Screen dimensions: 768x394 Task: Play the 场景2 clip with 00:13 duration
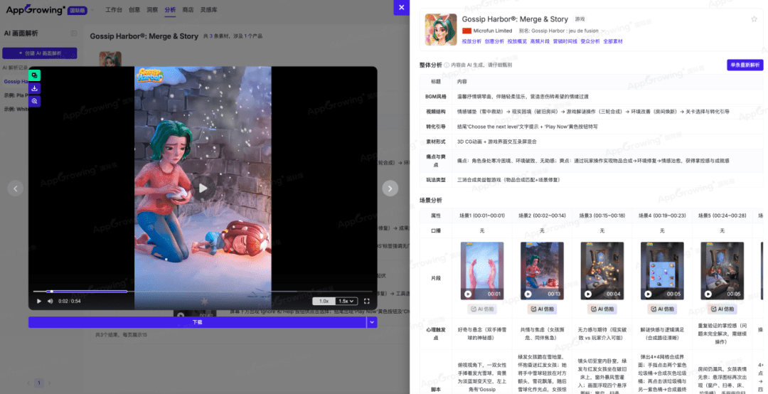pos(528,294)
